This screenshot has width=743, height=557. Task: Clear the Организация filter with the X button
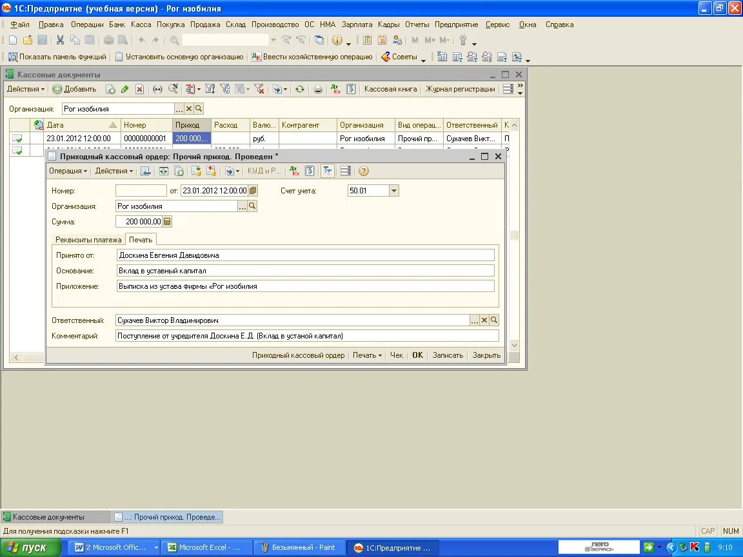188,108
